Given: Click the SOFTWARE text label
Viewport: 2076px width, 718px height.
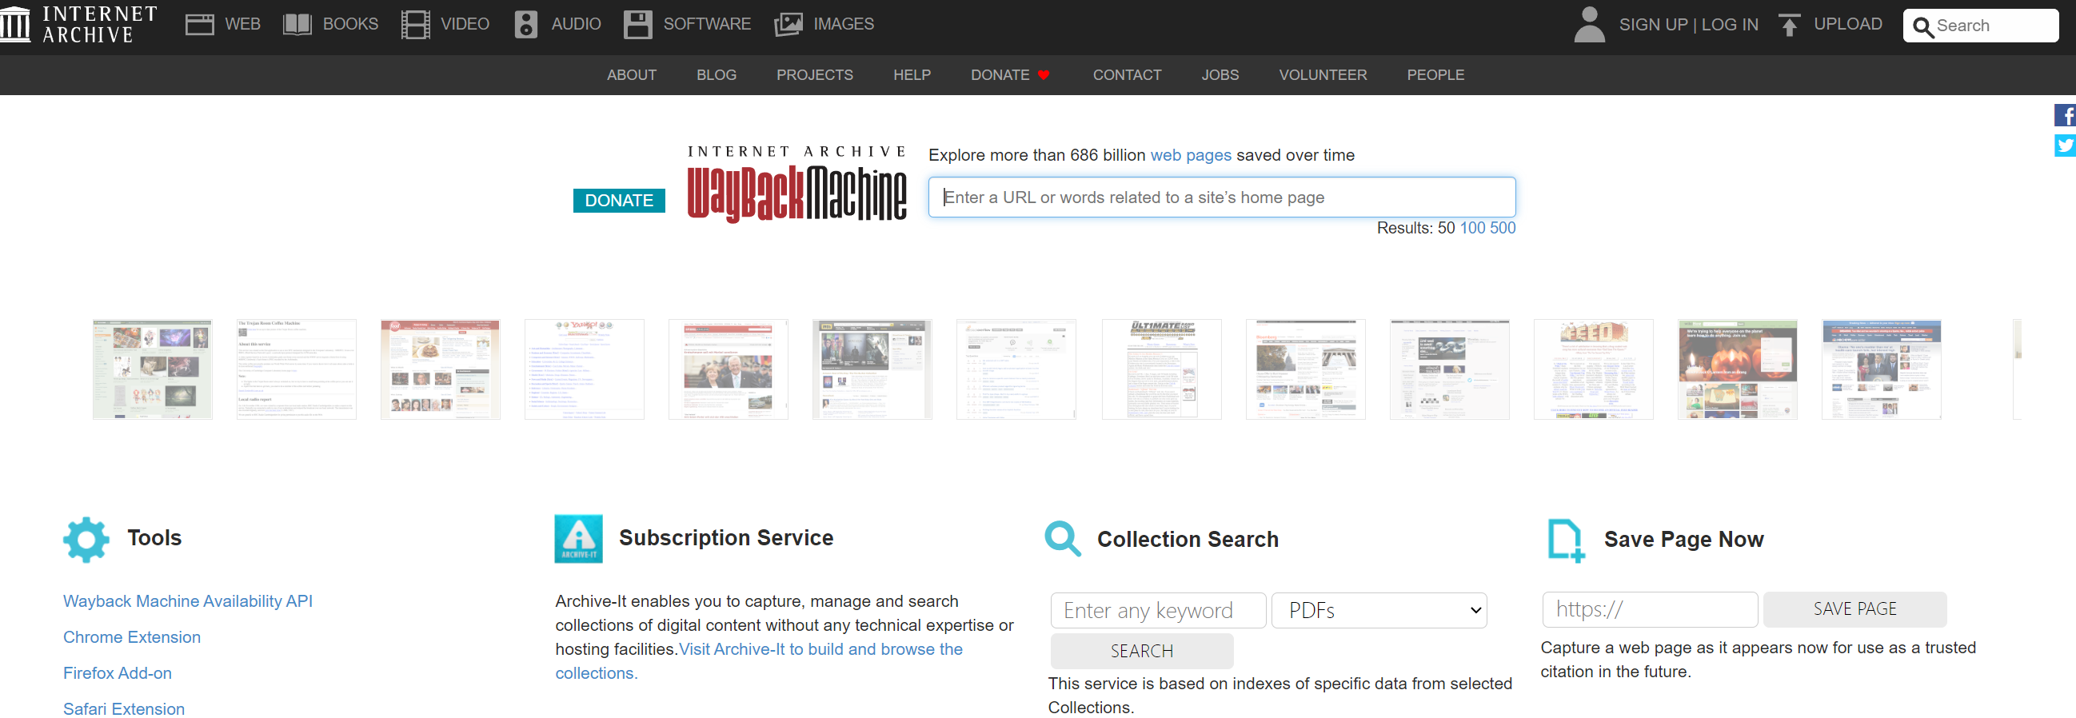Looking at the screenshot, I should click(x=707, y=24).
